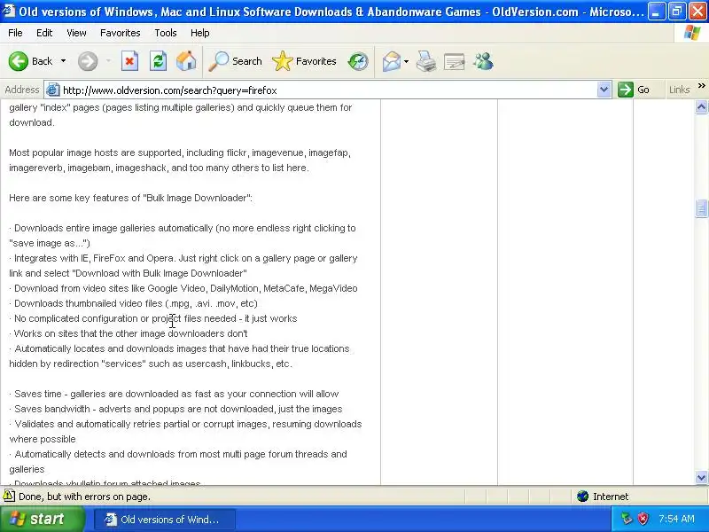Open the Favorites star button
Viewport: 709px width, 532px height.
(304, 61)
